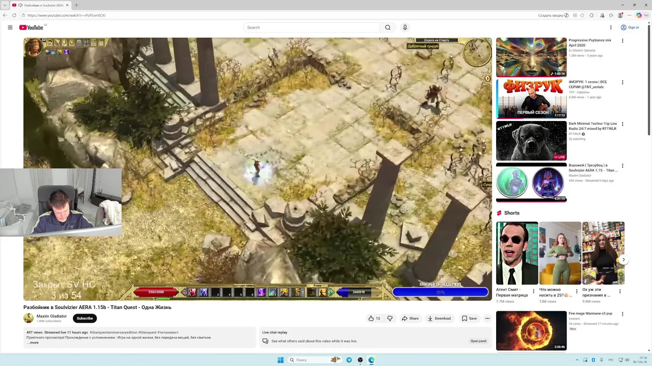
Task: Open options for Fire mage Warmane video
Action: pos(622,314)
